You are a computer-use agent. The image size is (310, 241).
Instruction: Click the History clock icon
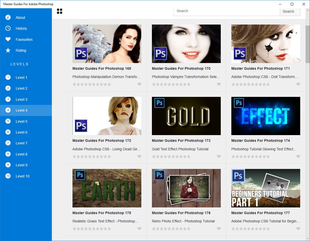8,28
